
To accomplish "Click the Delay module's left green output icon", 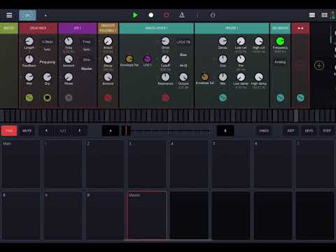I will coord(29,98).
